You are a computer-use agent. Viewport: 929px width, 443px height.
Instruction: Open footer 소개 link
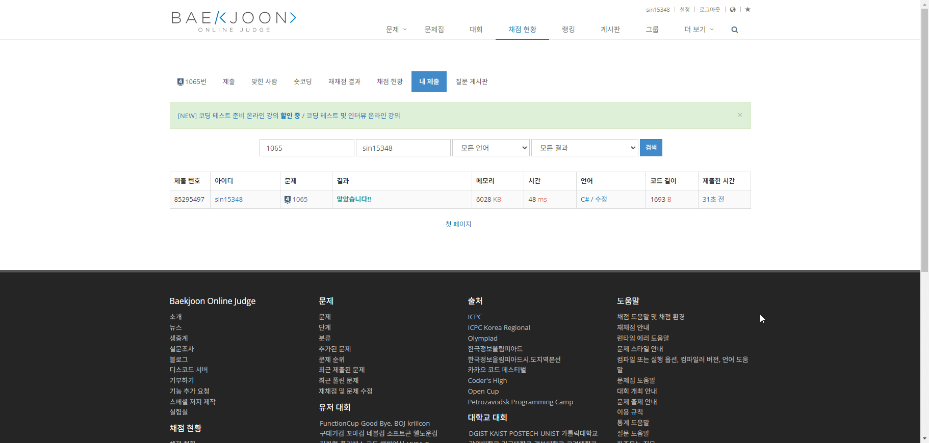[176, 317]
